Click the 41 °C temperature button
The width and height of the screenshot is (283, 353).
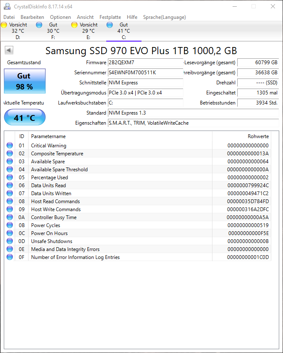click(25, 117)
